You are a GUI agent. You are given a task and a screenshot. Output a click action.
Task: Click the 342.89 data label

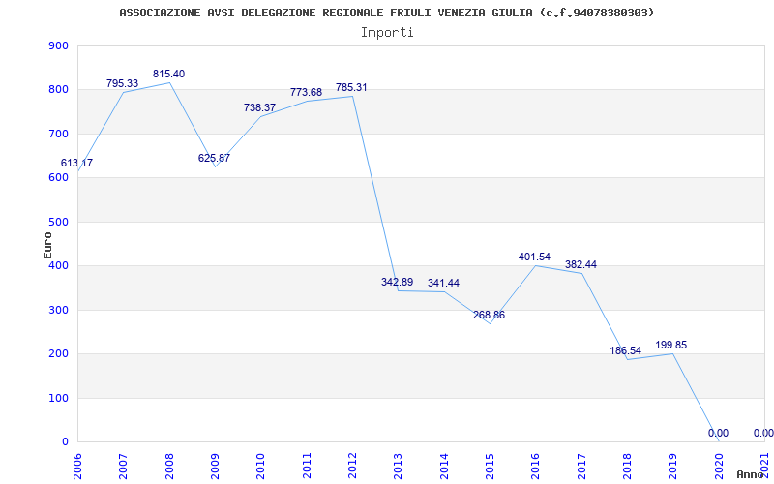coord(398,282)
